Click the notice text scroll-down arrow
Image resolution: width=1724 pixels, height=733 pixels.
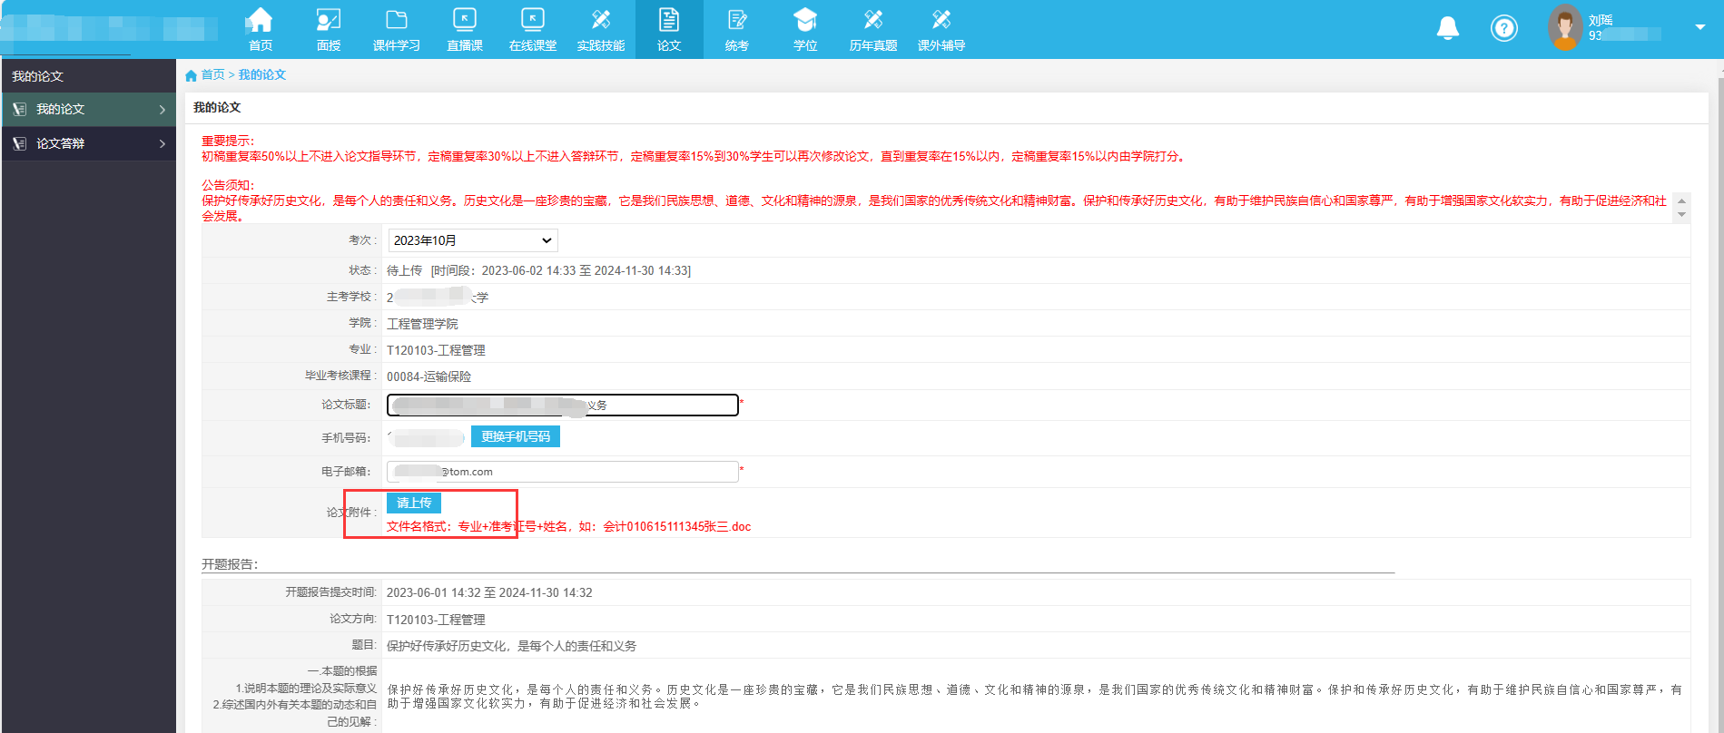[1681, 215]
